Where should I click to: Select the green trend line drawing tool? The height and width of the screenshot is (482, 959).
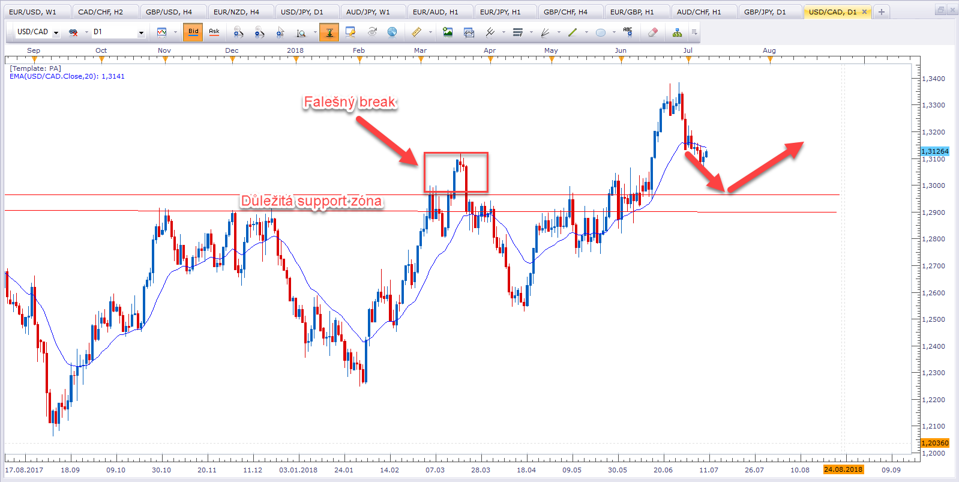573,32
